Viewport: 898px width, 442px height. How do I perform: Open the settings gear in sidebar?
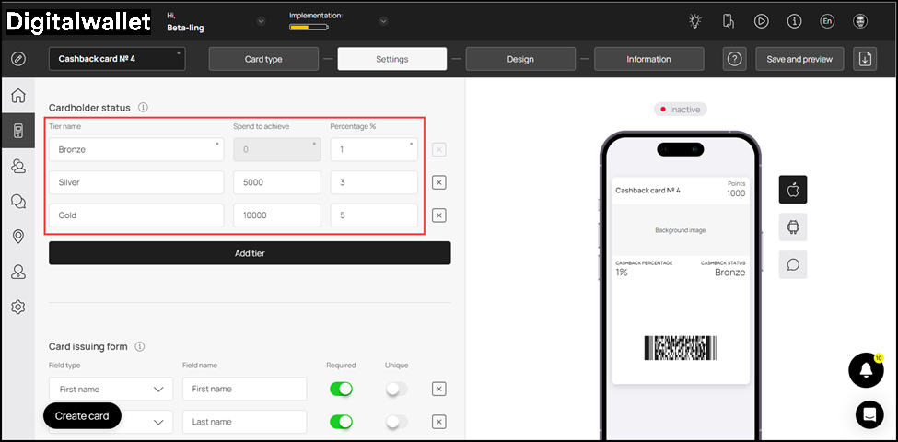(17, 307)
